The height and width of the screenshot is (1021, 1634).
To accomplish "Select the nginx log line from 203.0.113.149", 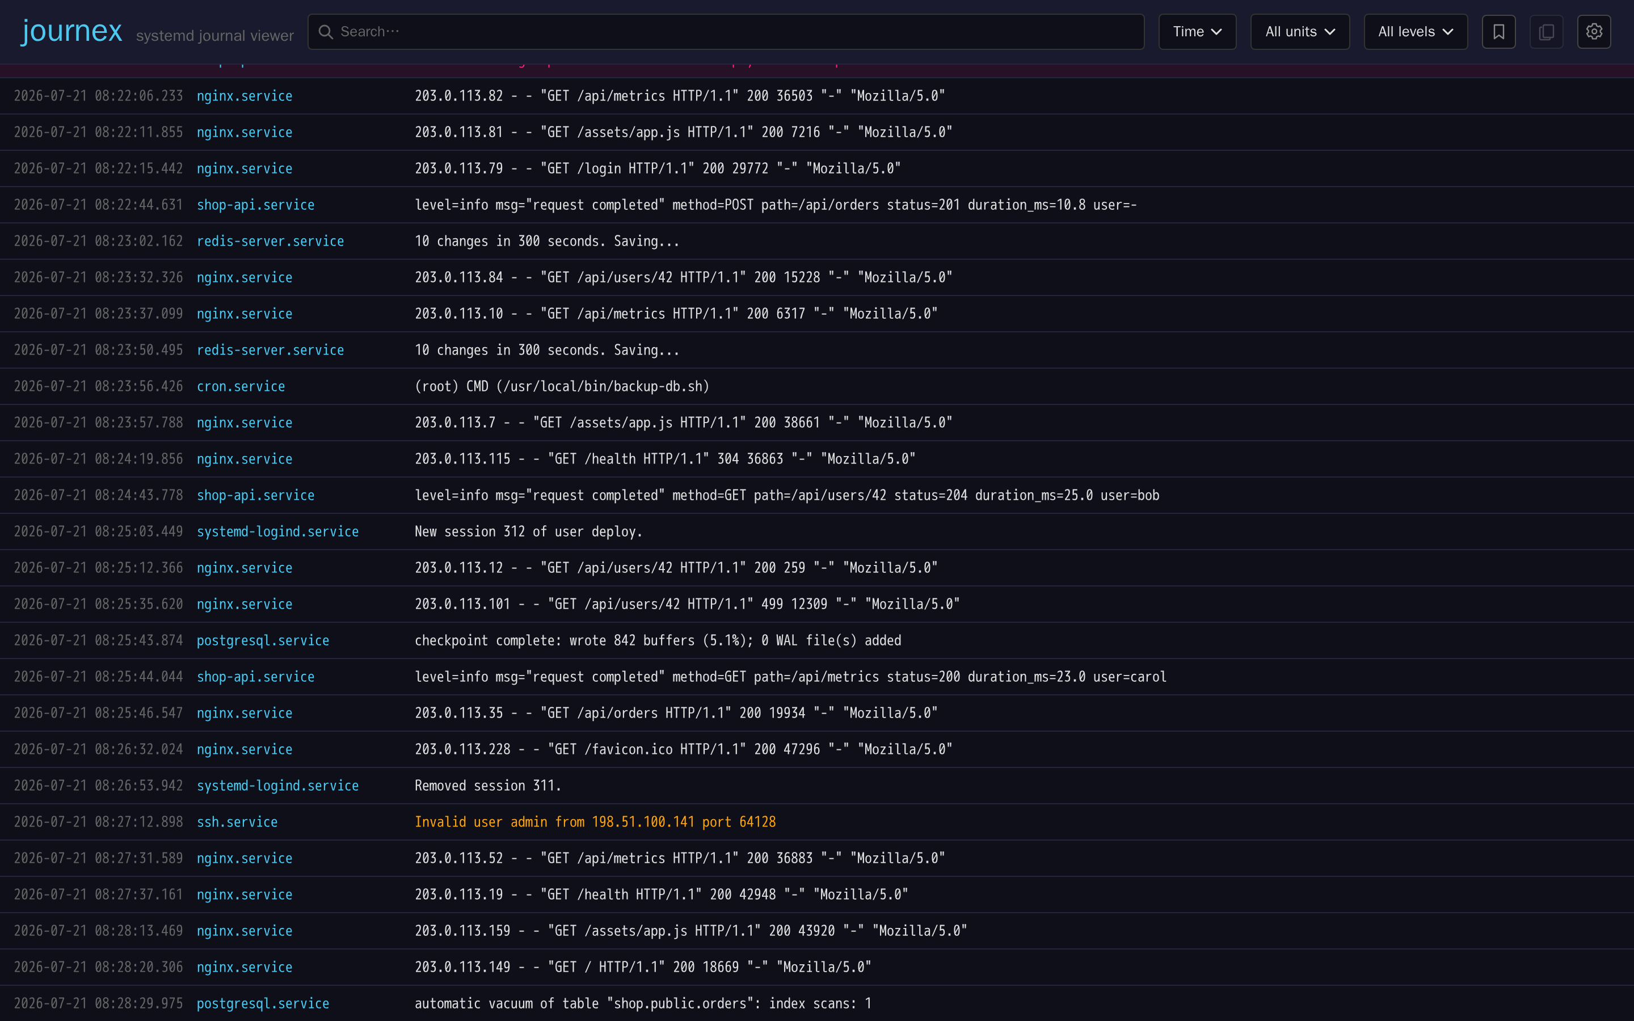I will (643, 967).
